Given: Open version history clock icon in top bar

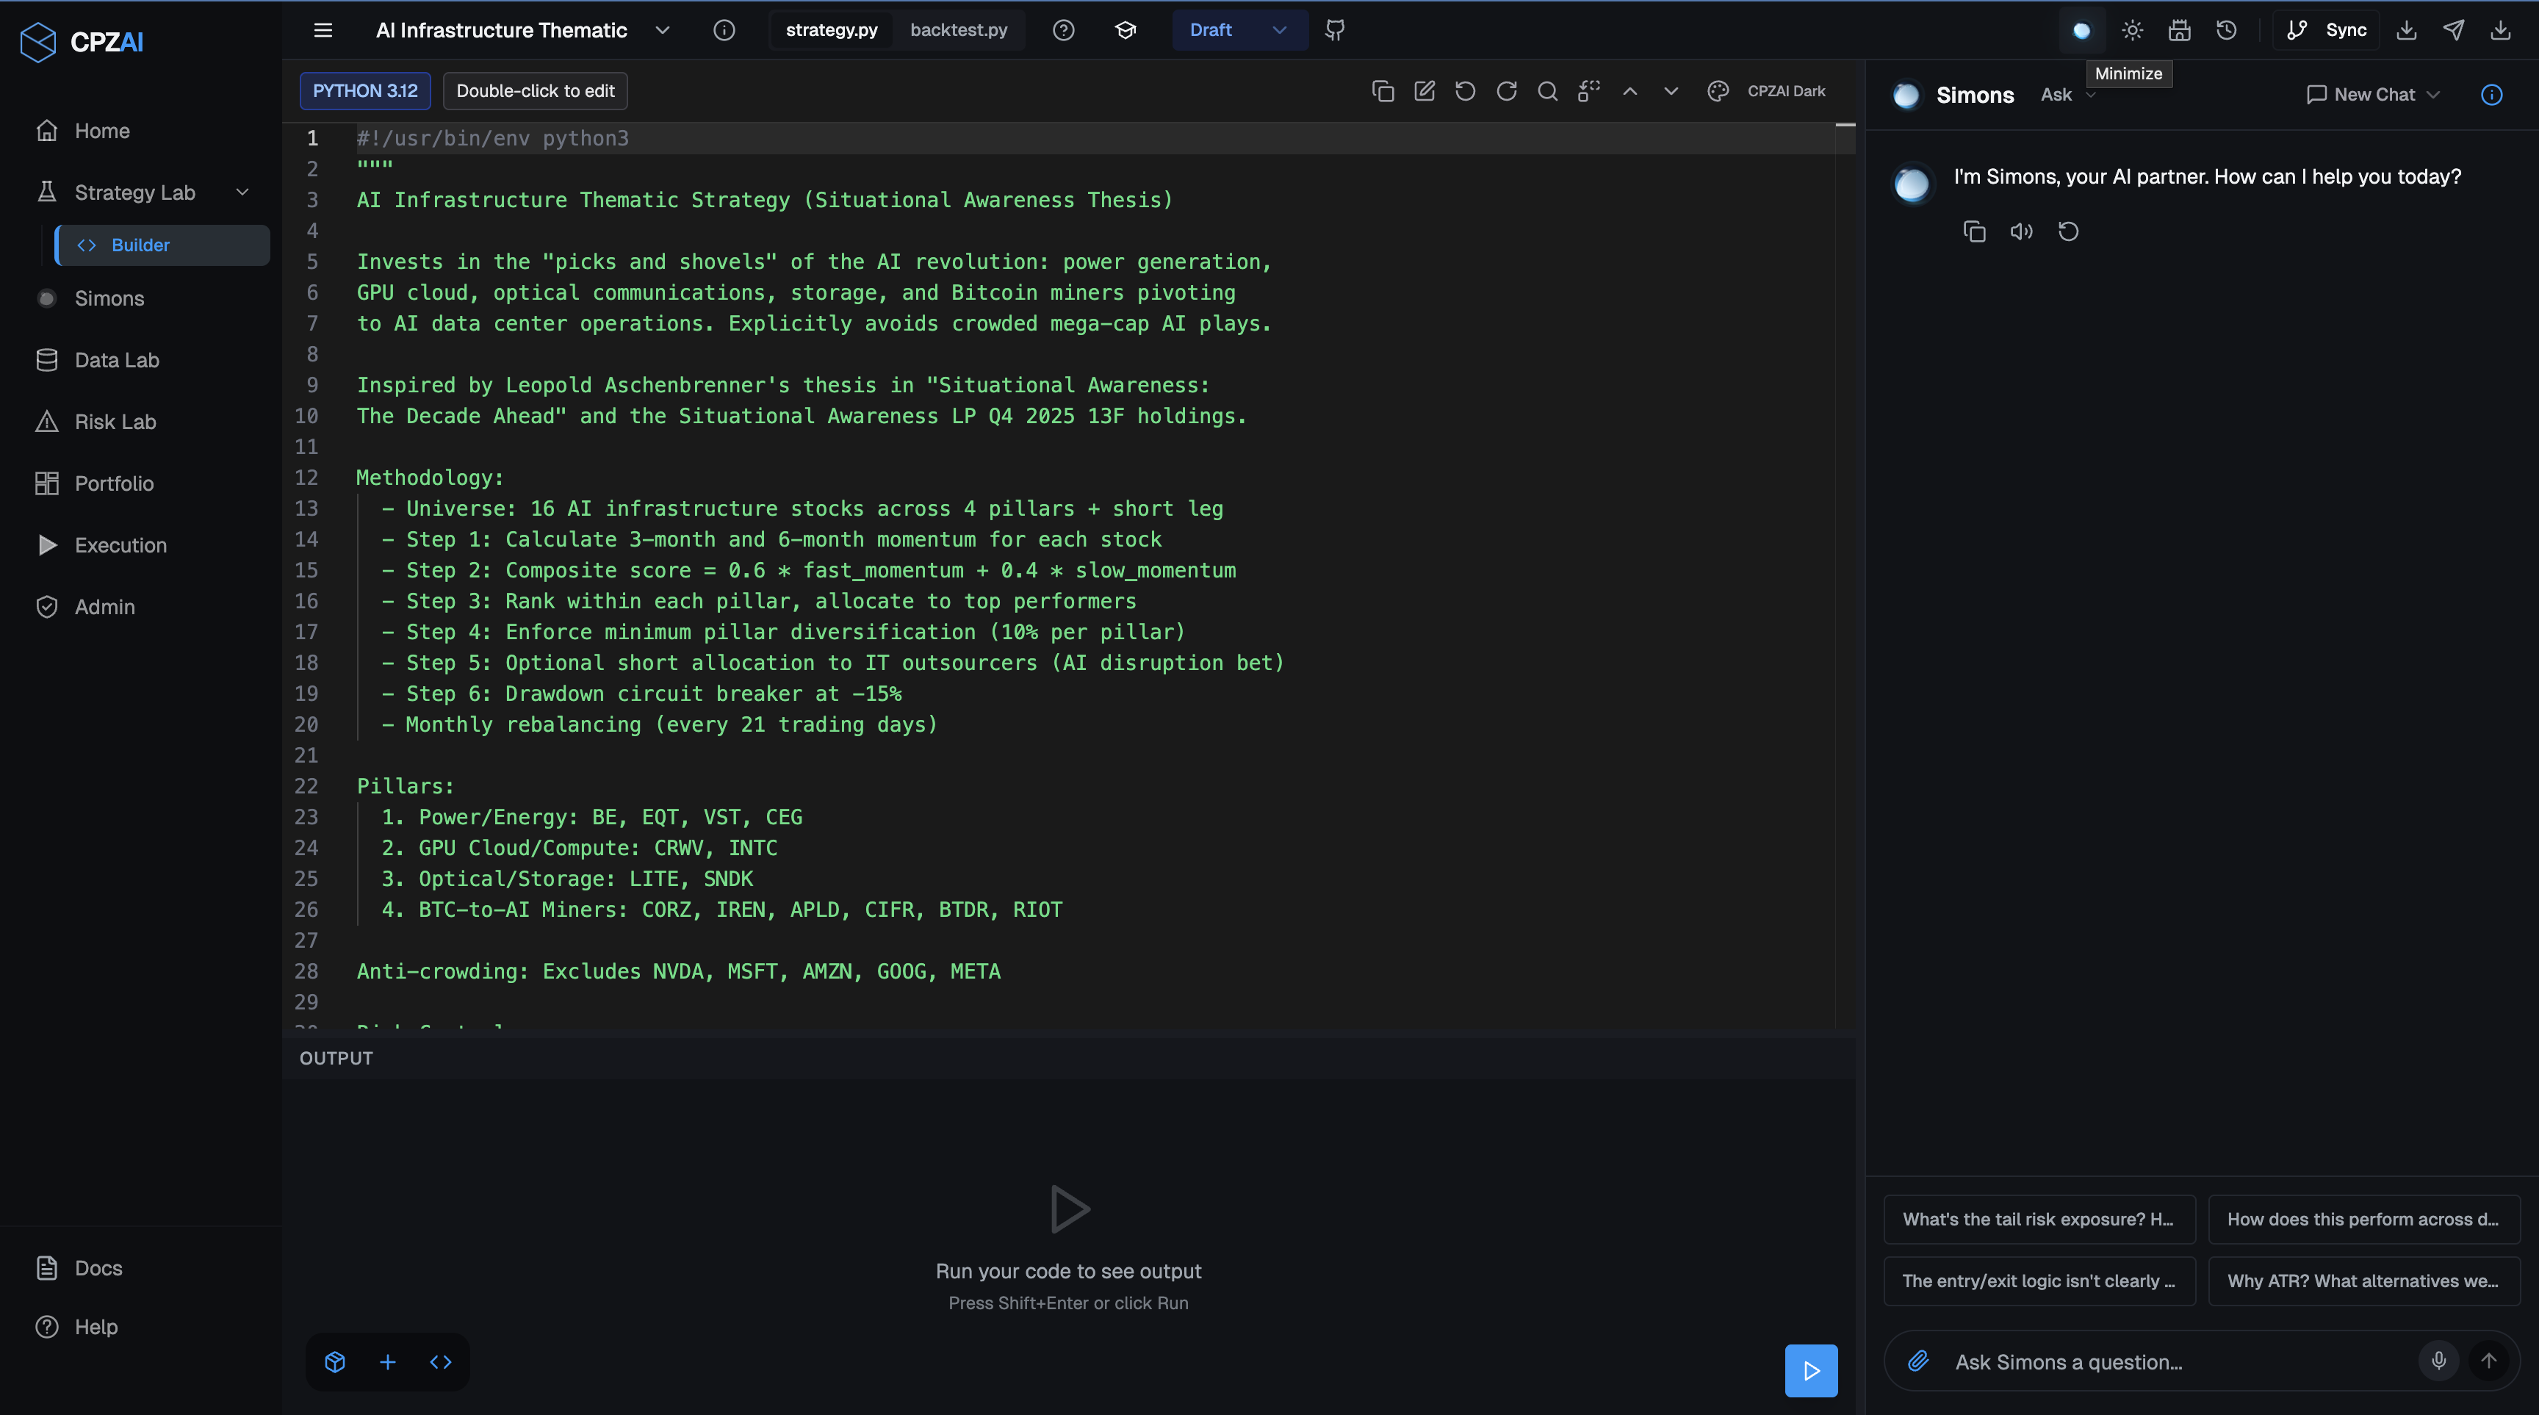Looking at the screenshot, I should (x=2227, y=29).
